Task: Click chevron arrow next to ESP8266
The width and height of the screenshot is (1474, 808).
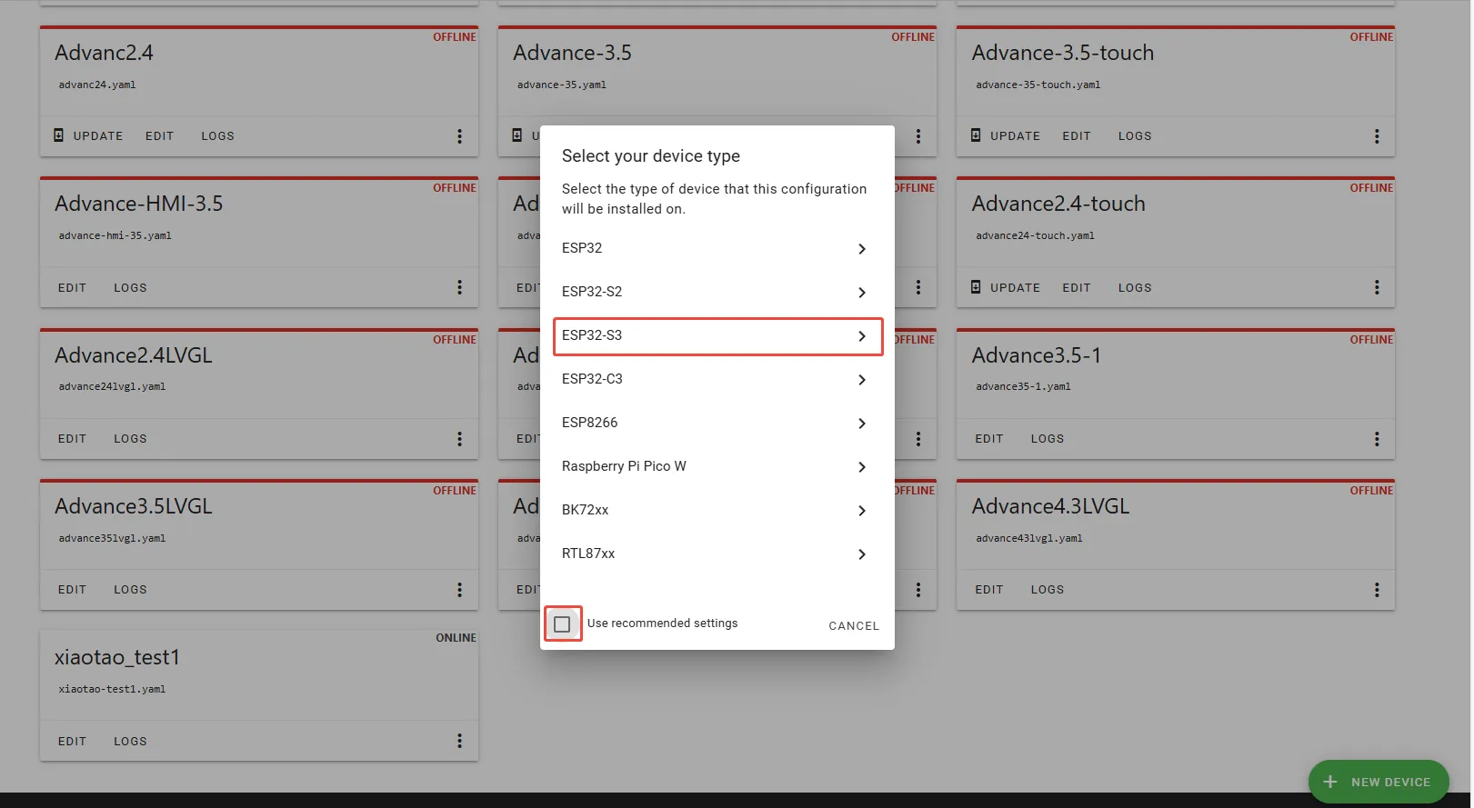Action: (x=862, y=424)
